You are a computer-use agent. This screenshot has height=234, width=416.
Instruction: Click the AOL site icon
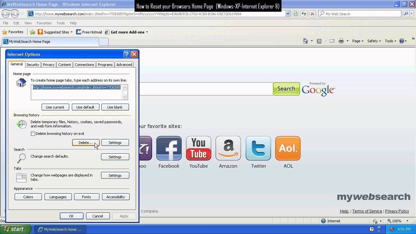tap(288, 148)
